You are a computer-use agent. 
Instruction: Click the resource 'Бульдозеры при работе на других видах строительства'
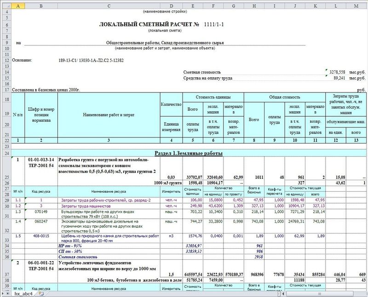98,214
